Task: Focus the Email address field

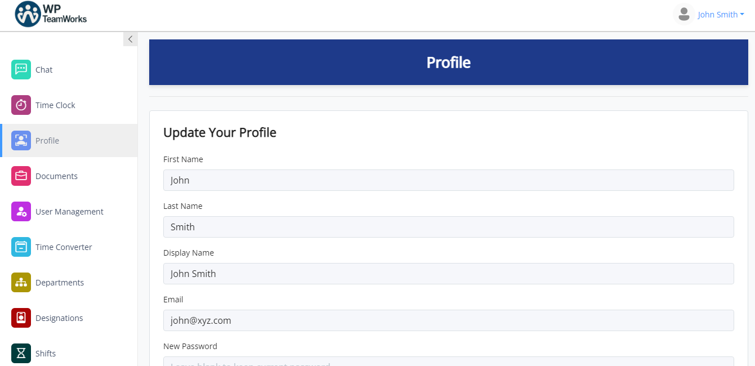Action: (449, 320)
